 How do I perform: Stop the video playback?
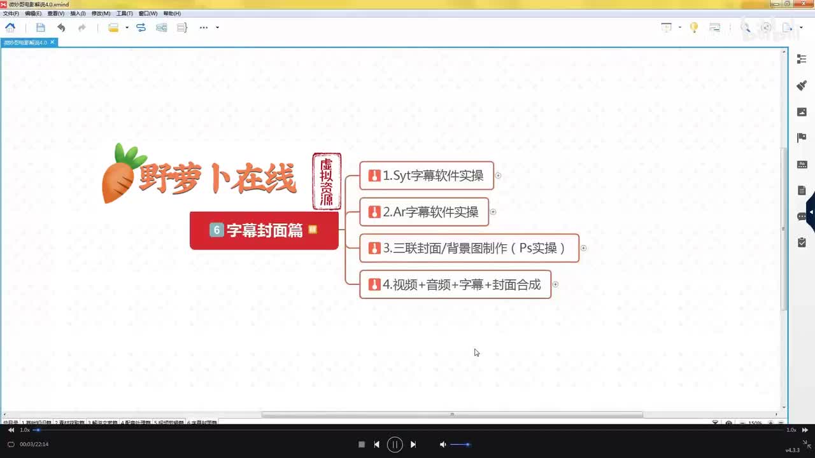coord(362,445)
